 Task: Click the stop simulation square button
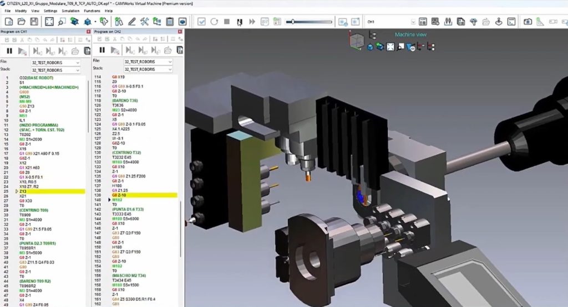(x=227, y=22)
